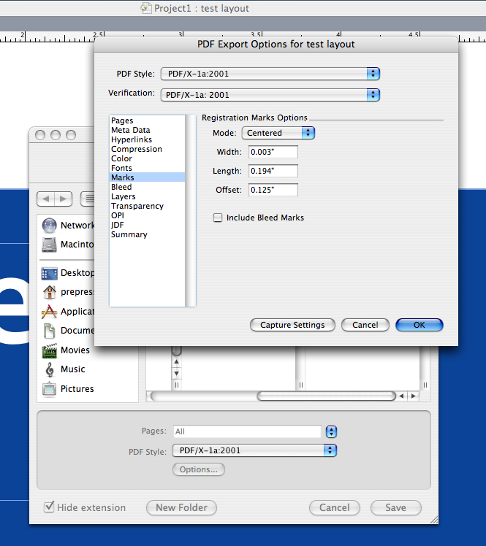Open PDF Style dropdown in save dialog

(x=254, y=450)
